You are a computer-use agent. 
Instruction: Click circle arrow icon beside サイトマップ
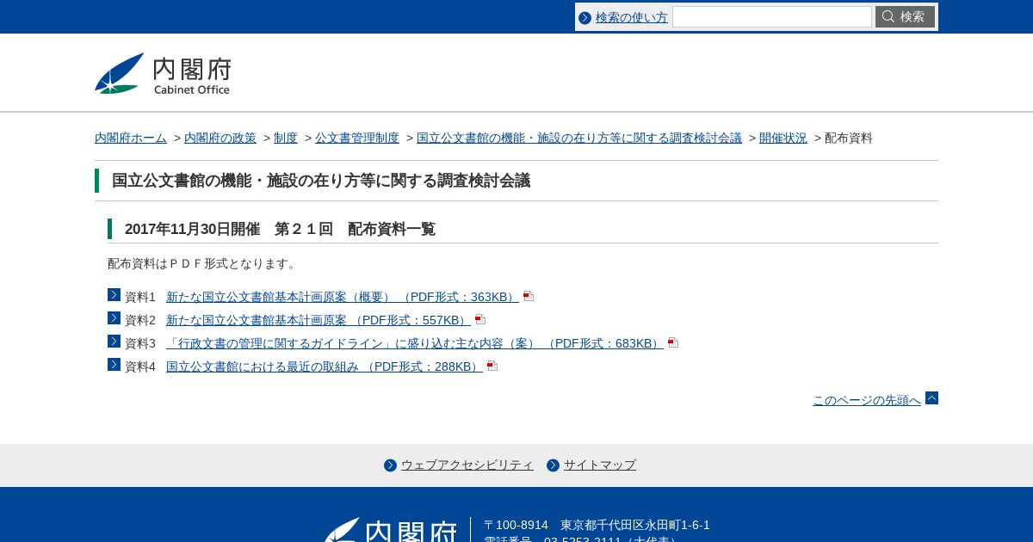pyautogui.click(x=553, y=465)
